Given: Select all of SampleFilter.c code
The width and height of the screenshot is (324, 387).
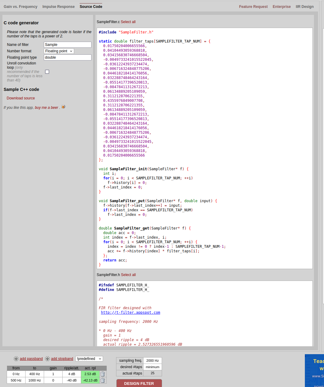Looking at the screenshot, I should (x=128, y=22).
